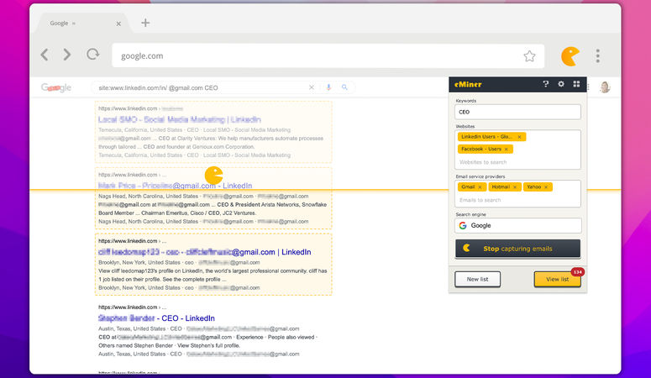Reload the page with the refresh icon
The width and height of the screenshot is (651, 378).
click(93, 55)
